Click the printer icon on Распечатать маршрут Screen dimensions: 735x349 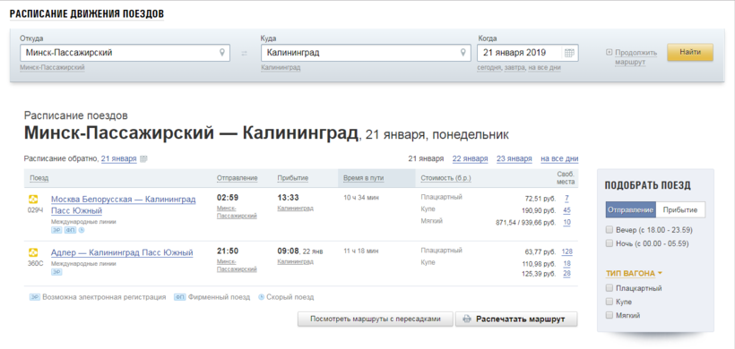(466, 319)
